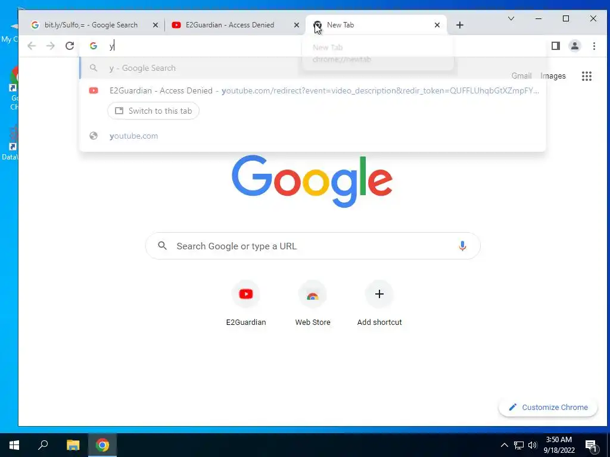The height and width of the screenshot is (457, 610).
Task: Choose the youtube.com suggestion
Action: [312, 136]
